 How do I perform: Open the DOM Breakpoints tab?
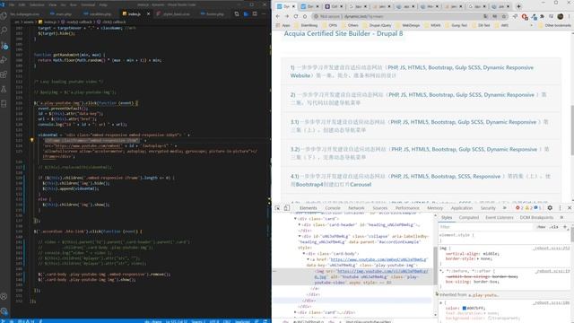(x=536, y=217)
